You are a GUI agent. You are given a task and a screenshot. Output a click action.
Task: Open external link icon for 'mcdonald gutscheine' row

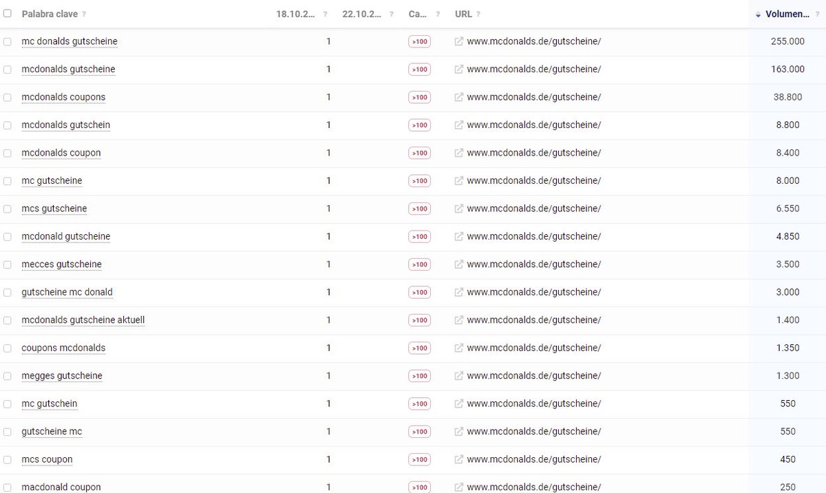[x=459, y=237]
